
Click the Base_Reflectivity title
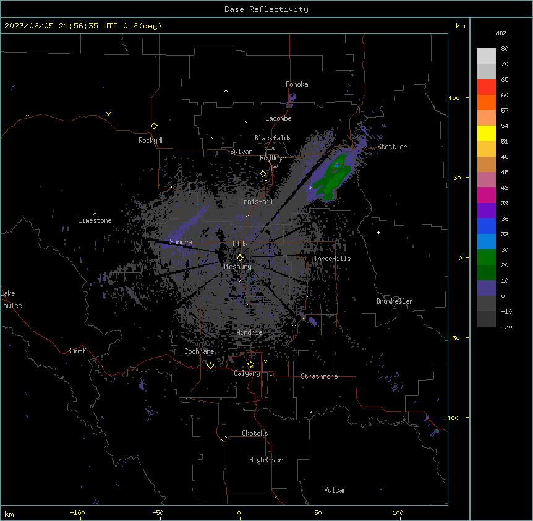coord(266,9)
